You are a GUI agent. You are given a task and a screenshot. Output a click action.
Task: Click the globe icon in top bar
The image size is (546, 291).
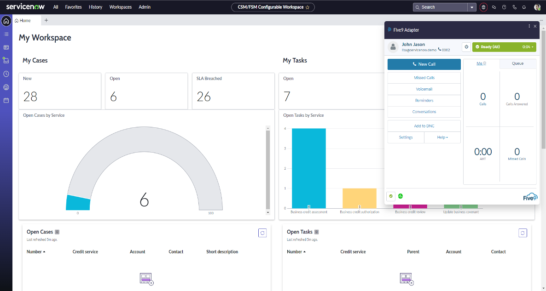(x=483, y=7)
